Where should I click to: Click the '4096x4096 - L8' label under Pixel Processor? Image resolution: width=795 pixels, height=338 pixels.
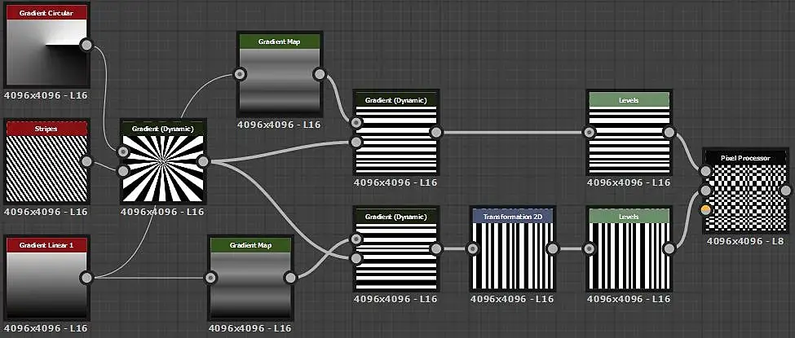pyautogui.click(x=745, y=241)
